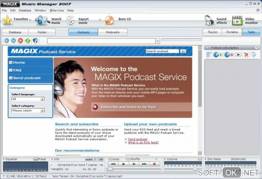Open the Window menu
Screen dimensions: 262x179
(x=40, y=10)
